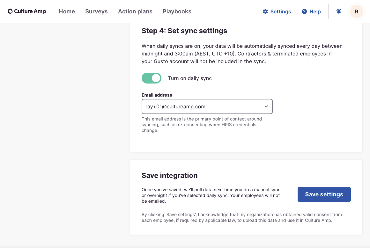Open the Home menu item
The width and height of the screenshot is (370, 248).
point(67,11)
